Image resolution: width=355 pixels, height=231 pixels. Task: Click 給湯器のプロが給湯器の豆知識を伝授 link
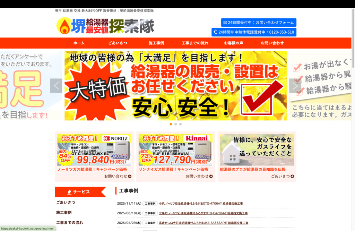[253, 169]
